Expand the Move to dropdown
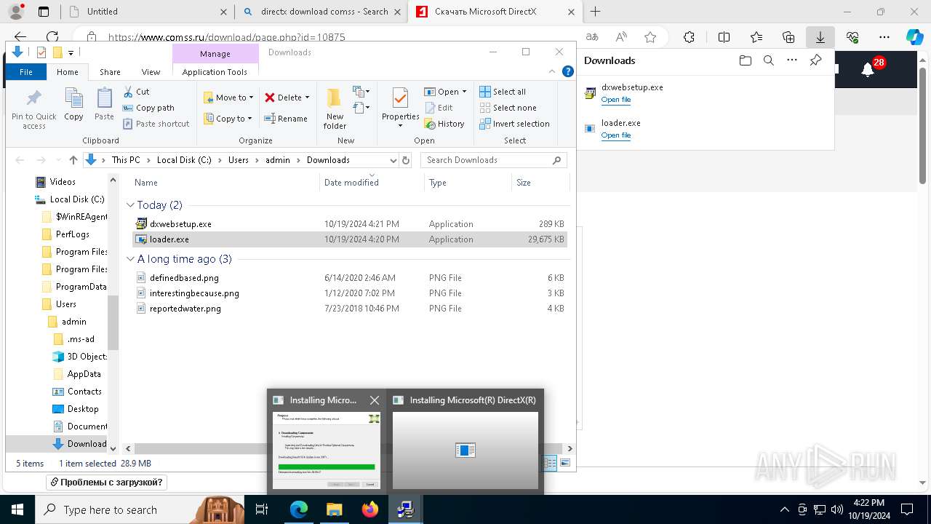This screenshot has height=524, width=931. point(251,98)
